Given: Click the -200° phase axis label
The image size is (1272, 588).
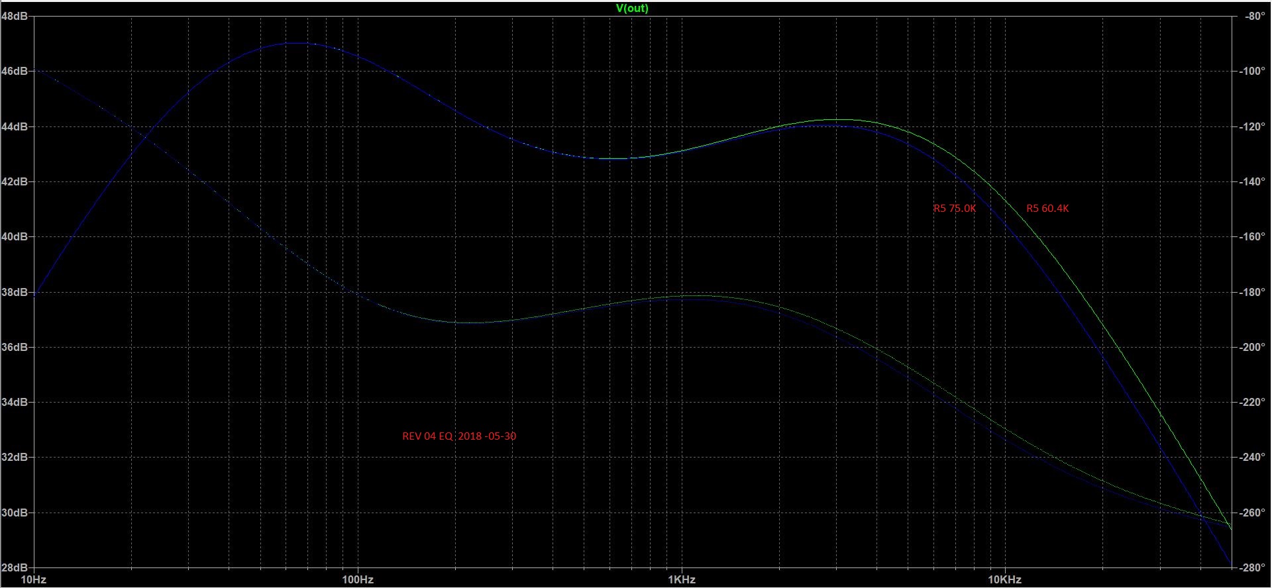Looking at the screenshot, I should pos(1253,347).
